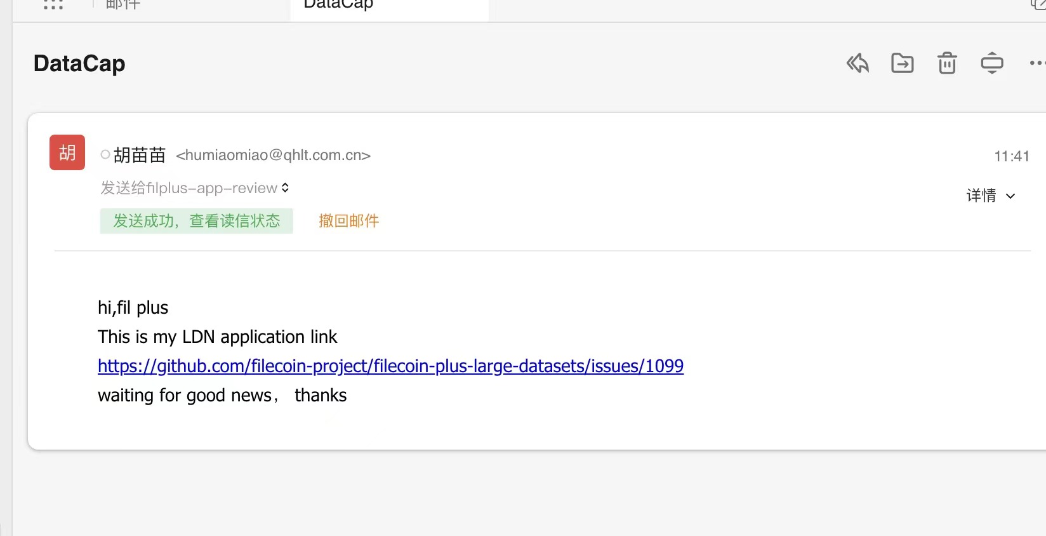
Task: Open the filplus-app-review recipients dropdown
Action: pos(195,188)
